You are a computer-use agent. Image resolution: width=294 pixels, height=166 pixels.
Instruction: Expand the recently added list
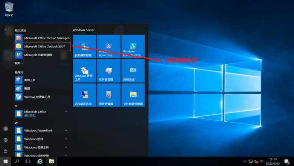coord(19,63)
